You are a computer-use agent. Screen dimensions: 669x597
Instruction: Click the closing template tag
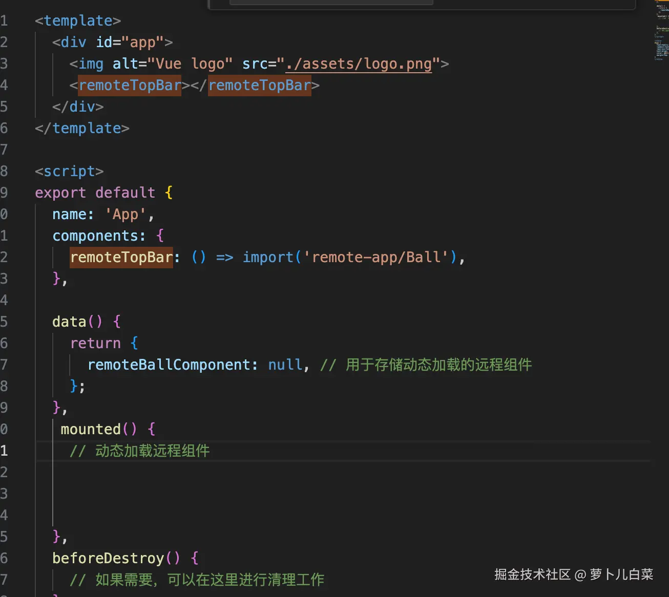click(82, 129)
